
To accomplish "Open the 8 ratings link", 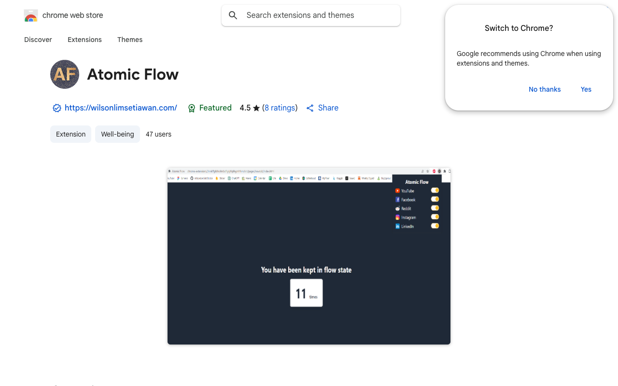I will tap(280, 108).
